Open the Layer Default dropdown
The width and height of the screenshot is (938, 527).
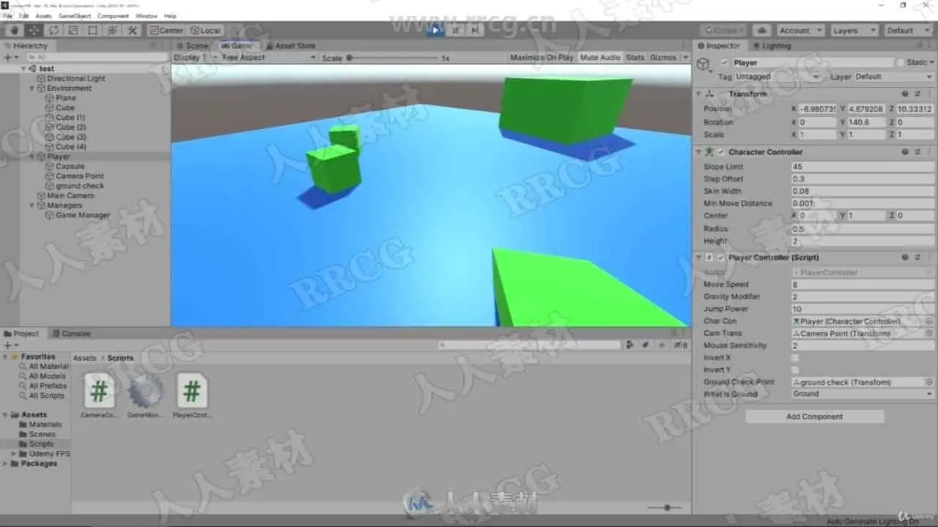point(893,77)
